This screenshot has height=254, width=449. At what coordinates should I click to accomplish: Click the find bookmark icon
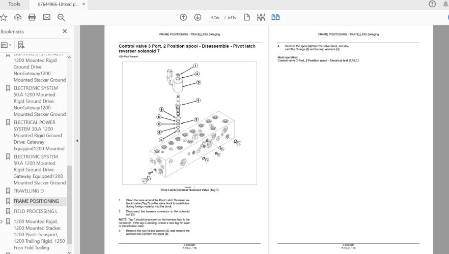21,45
